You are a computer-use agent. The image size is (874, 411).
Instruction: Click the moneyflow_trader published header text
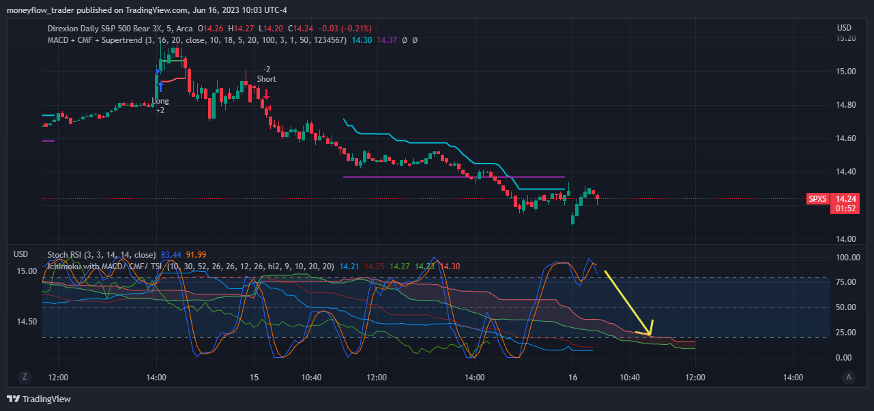(x=147, y=10)
